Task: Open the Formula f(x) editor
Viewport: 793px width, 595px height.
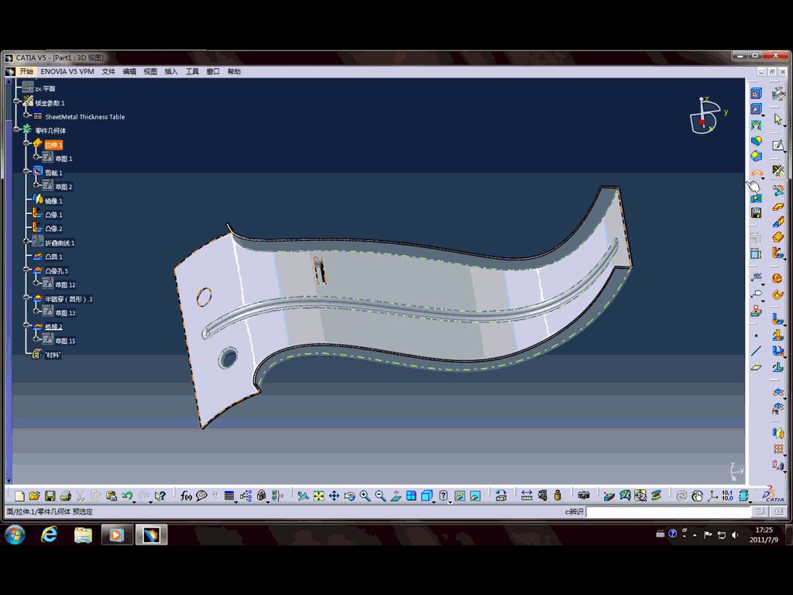Action: pos(186,496)
